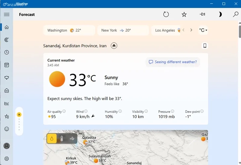The width and height of the screenshot is (241, 165).
Task: Click Sanandaj, Kurdistan Province, Iran title
Action: click(75, 46)
